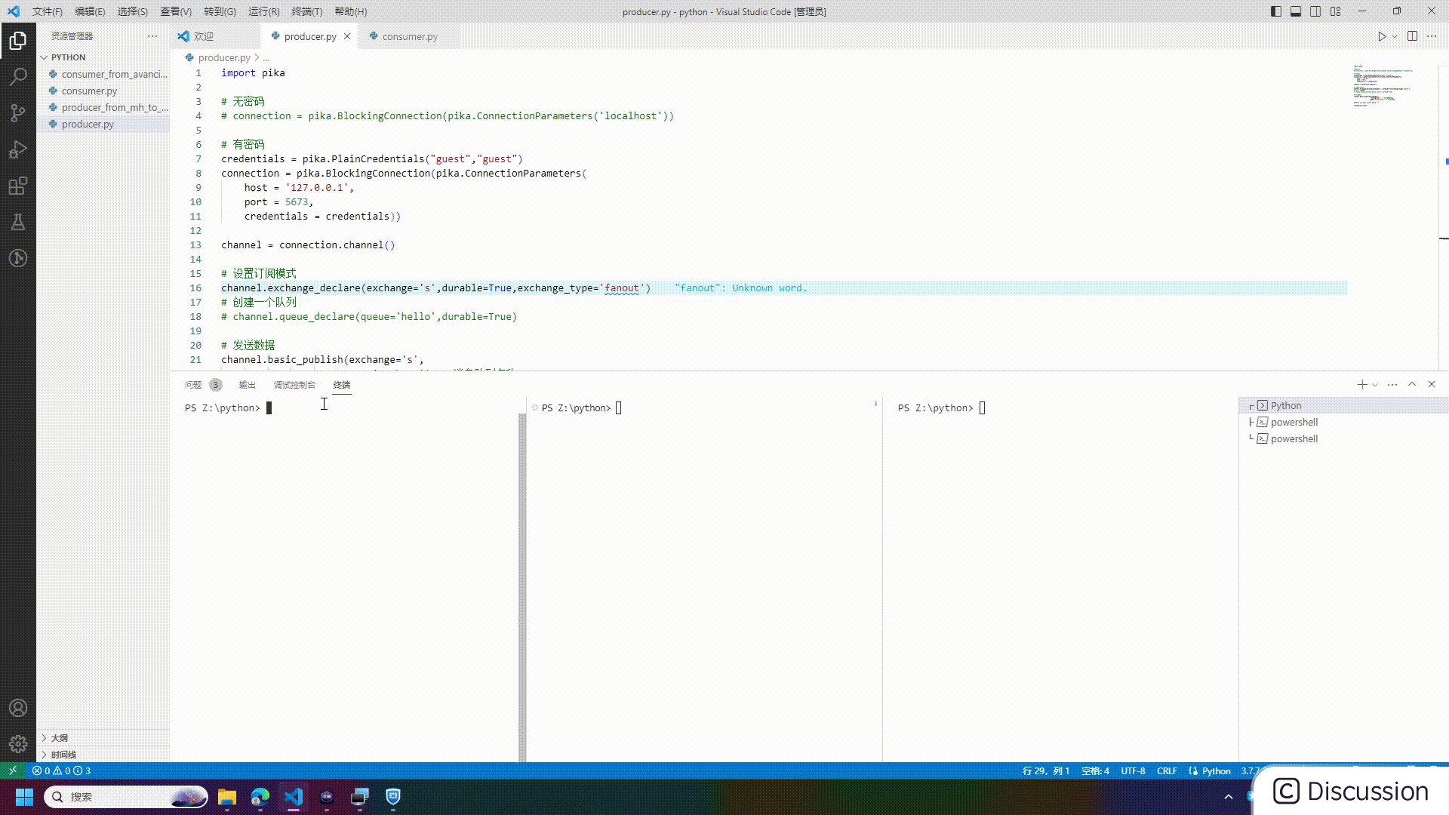Toggle bottom panel layout button

(x=1296, y=11)
